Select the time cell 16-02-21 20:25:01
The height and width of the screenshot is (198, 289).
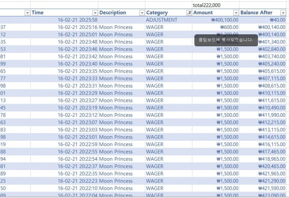click(x=64, y=34)
